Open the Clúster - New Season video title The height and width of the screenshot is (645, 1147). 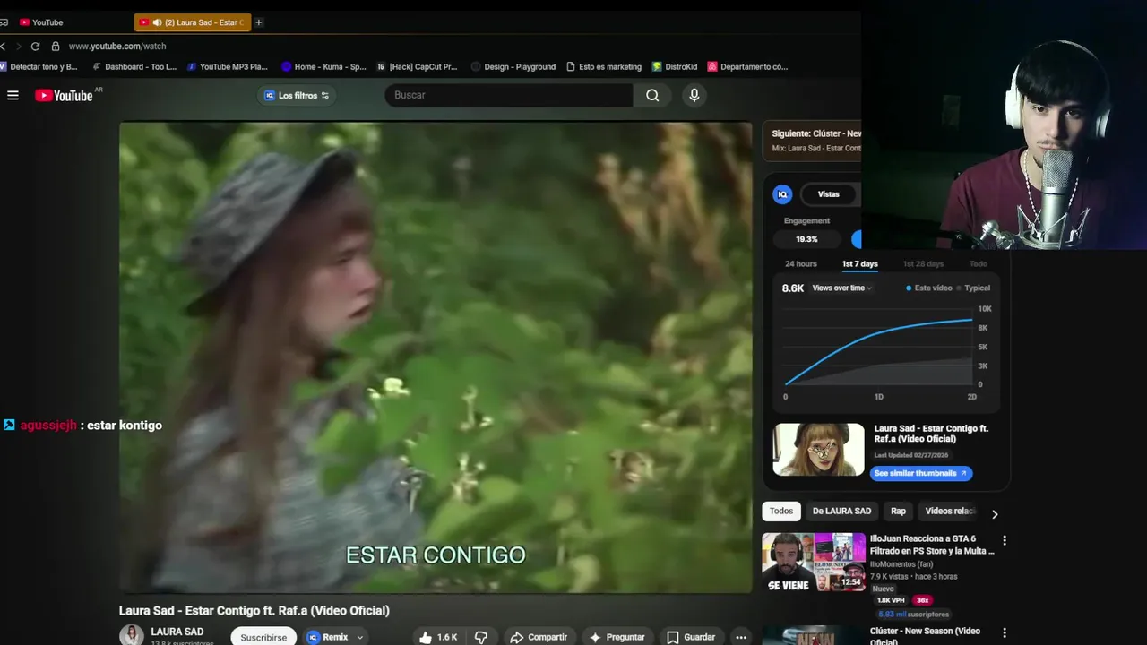[925, 636]
